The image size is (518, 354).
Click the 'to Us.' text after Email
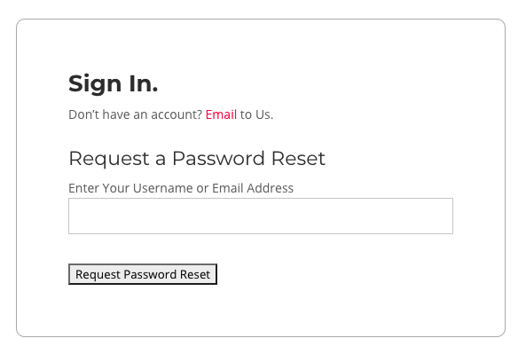256,114
